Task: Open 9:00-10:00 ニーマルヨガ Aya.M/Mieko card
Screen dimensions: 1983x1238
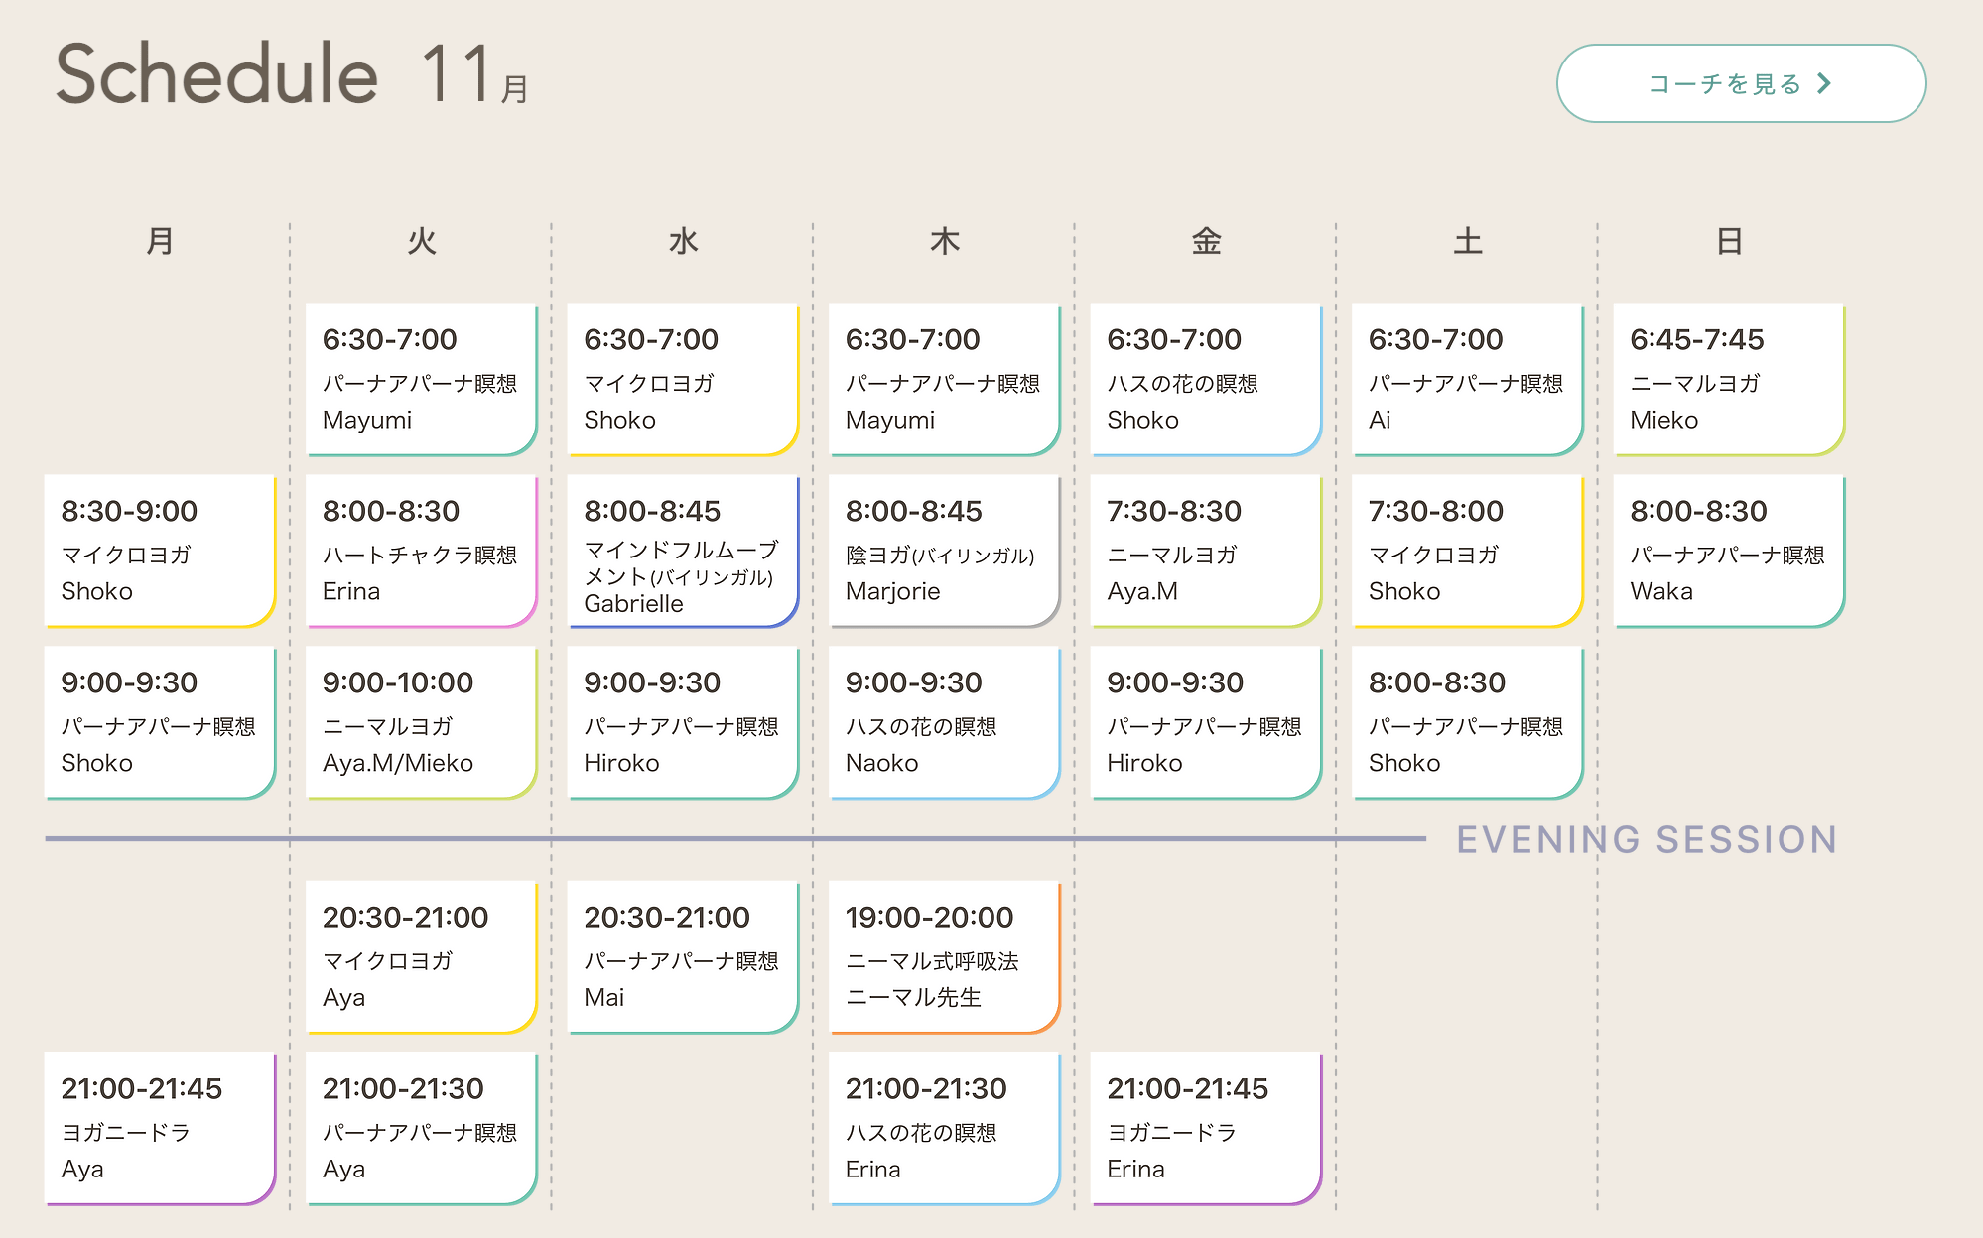Action: 422,723
